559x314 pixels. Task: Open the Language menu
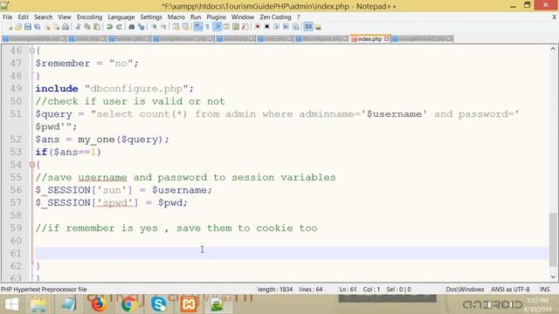(x=121, y=17)
